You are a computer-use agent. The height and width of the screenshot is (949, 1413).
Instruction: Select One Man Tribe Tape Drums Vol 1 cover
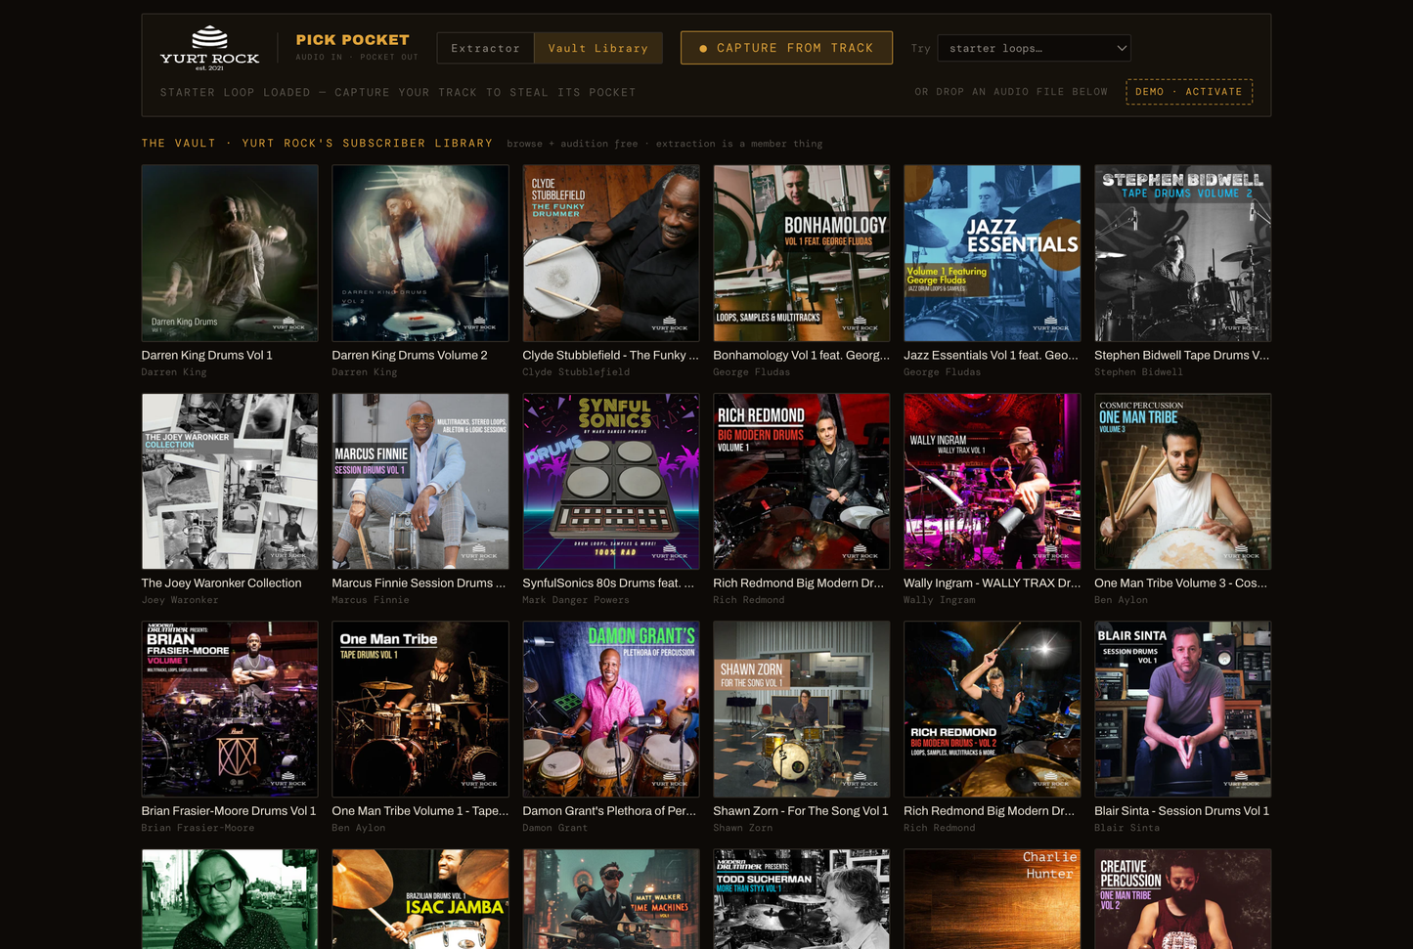click(x=420, y=710)
